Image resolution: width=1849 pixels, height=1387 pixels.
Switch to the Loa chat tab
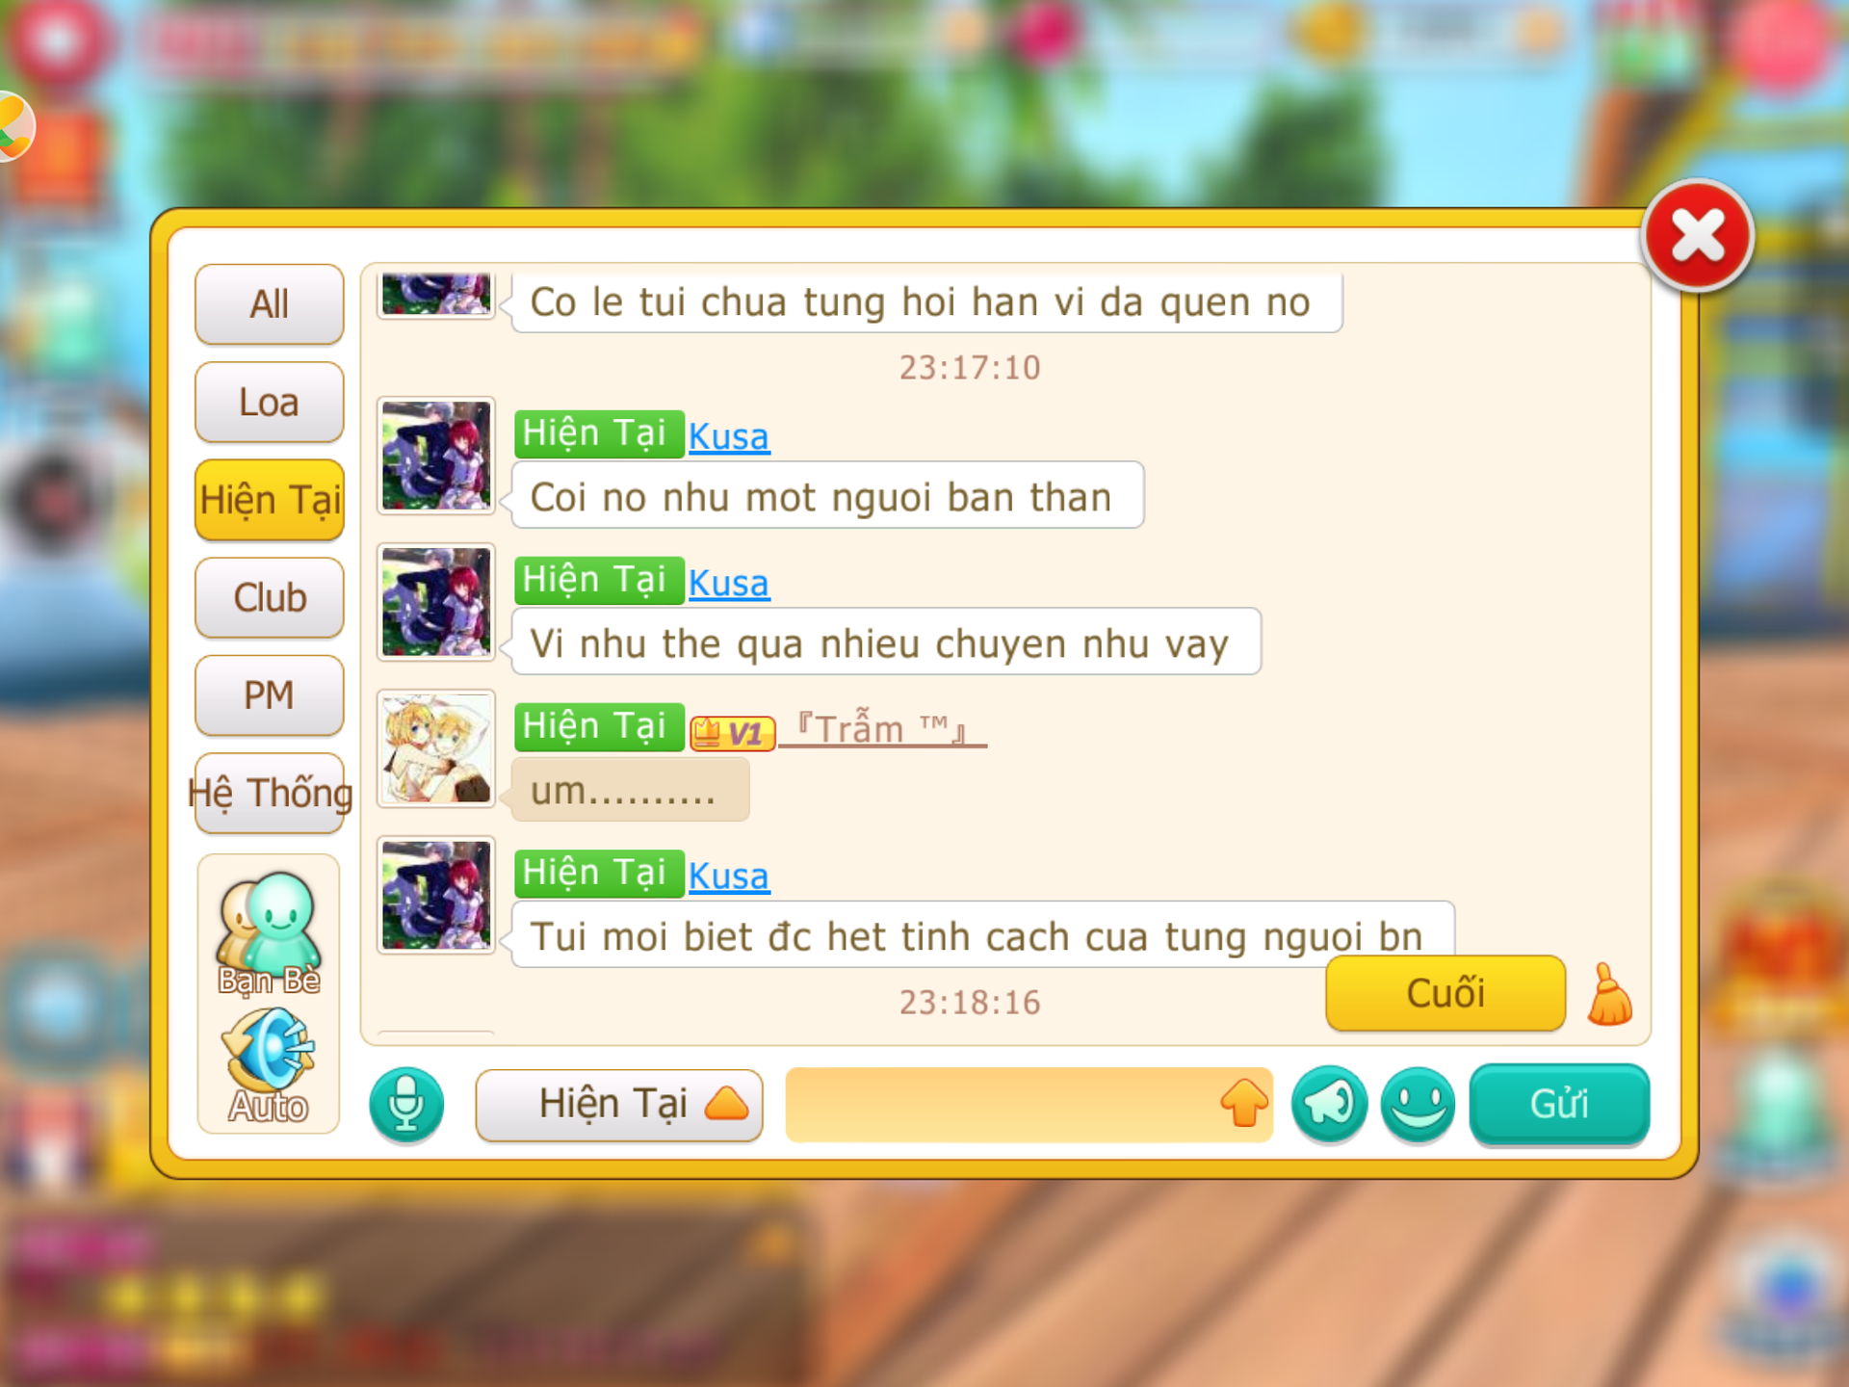coord(270,403)
